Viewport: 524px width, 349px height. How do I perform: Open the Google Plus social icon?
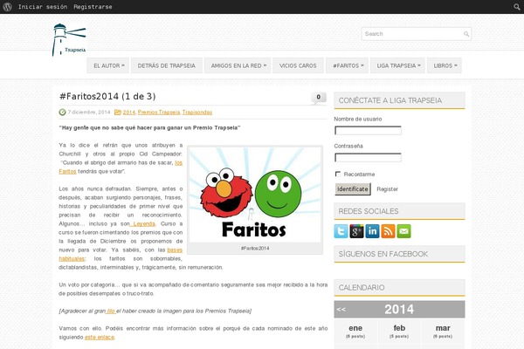point(356,231)
